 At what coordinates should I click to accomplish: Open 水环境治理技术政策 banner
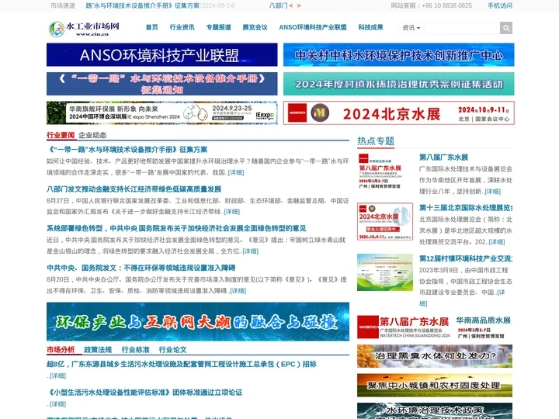point(435,410)
